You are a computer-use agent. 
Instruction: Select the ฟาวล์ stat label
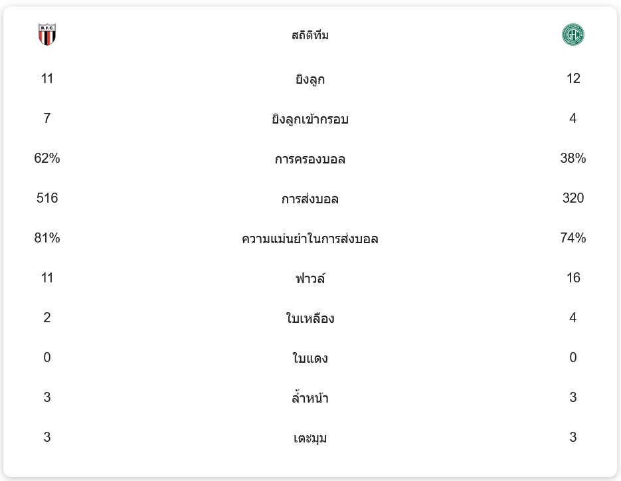310,279
